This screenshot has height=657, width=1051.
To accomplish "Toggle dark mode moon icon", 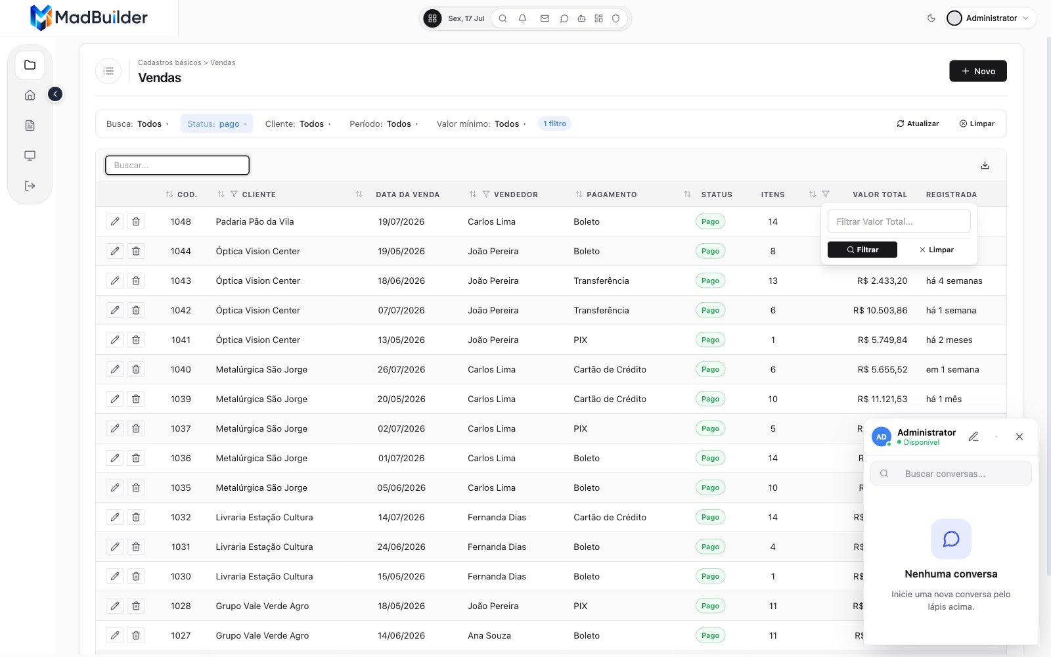I will (x=931, y=18).
